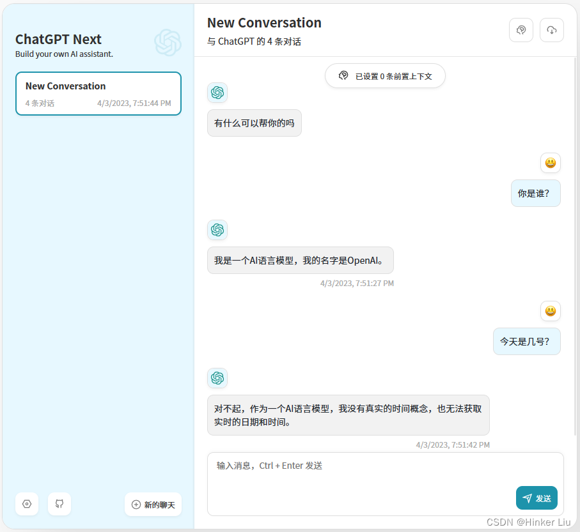Click the '你是谁?' user message bubble
The width and height of the screenshot is (580, 532).
535,193
